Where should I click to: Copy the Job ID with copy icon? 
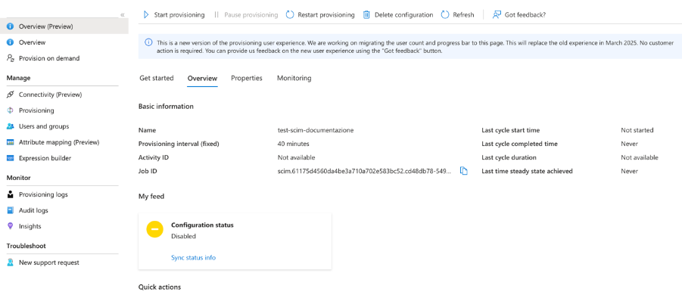464,171
